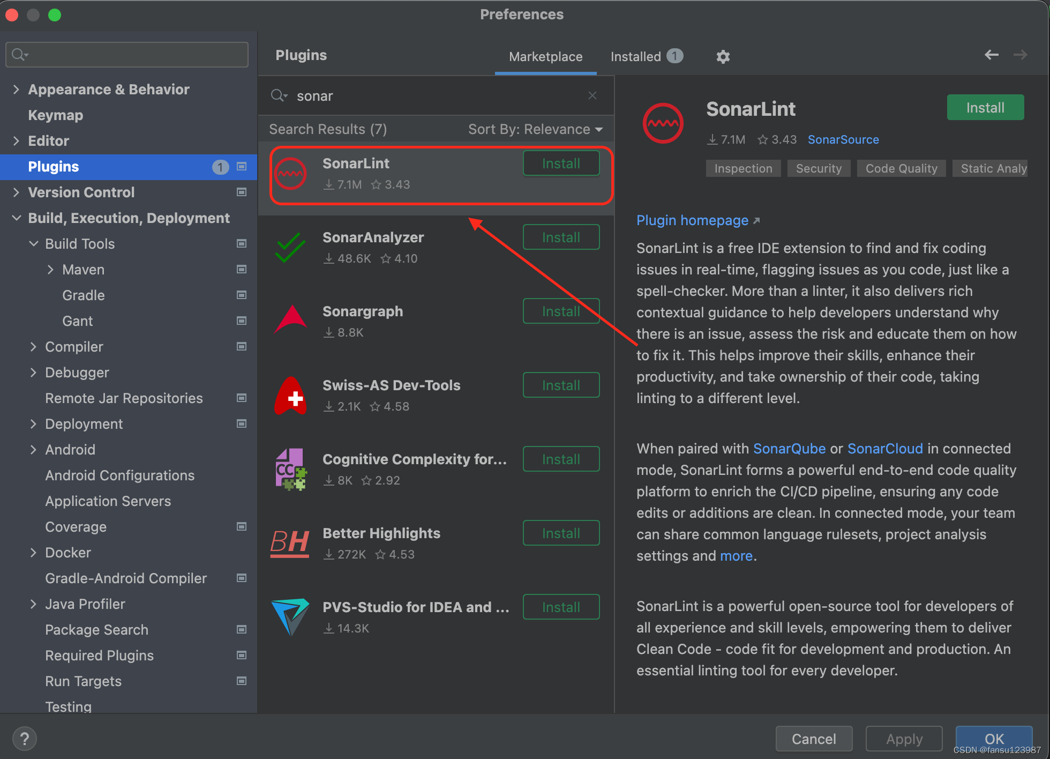
Task: Install SonarLint from details header
Action: point(985,108)
